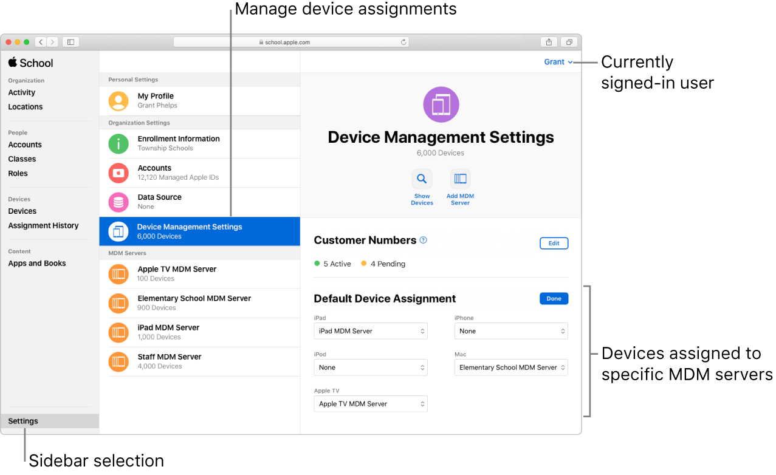776x475 pixels.
Task: Open Devices in the sidebar
Action: pyautogui.click(x=22, y=211)
